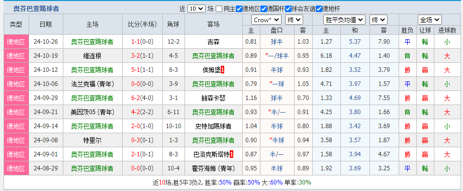Open the recent matches count dropdown showing 10
Screen dimensions: 463x191
(196, 9)
